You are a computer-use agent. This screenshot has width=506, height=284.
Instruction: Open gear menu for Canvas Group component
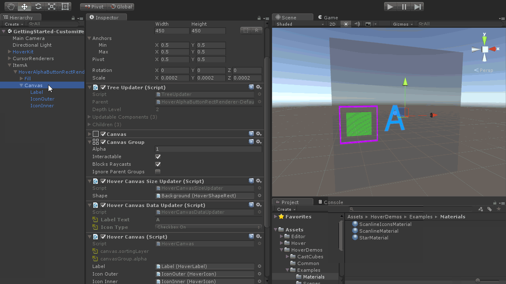(258, 142)
